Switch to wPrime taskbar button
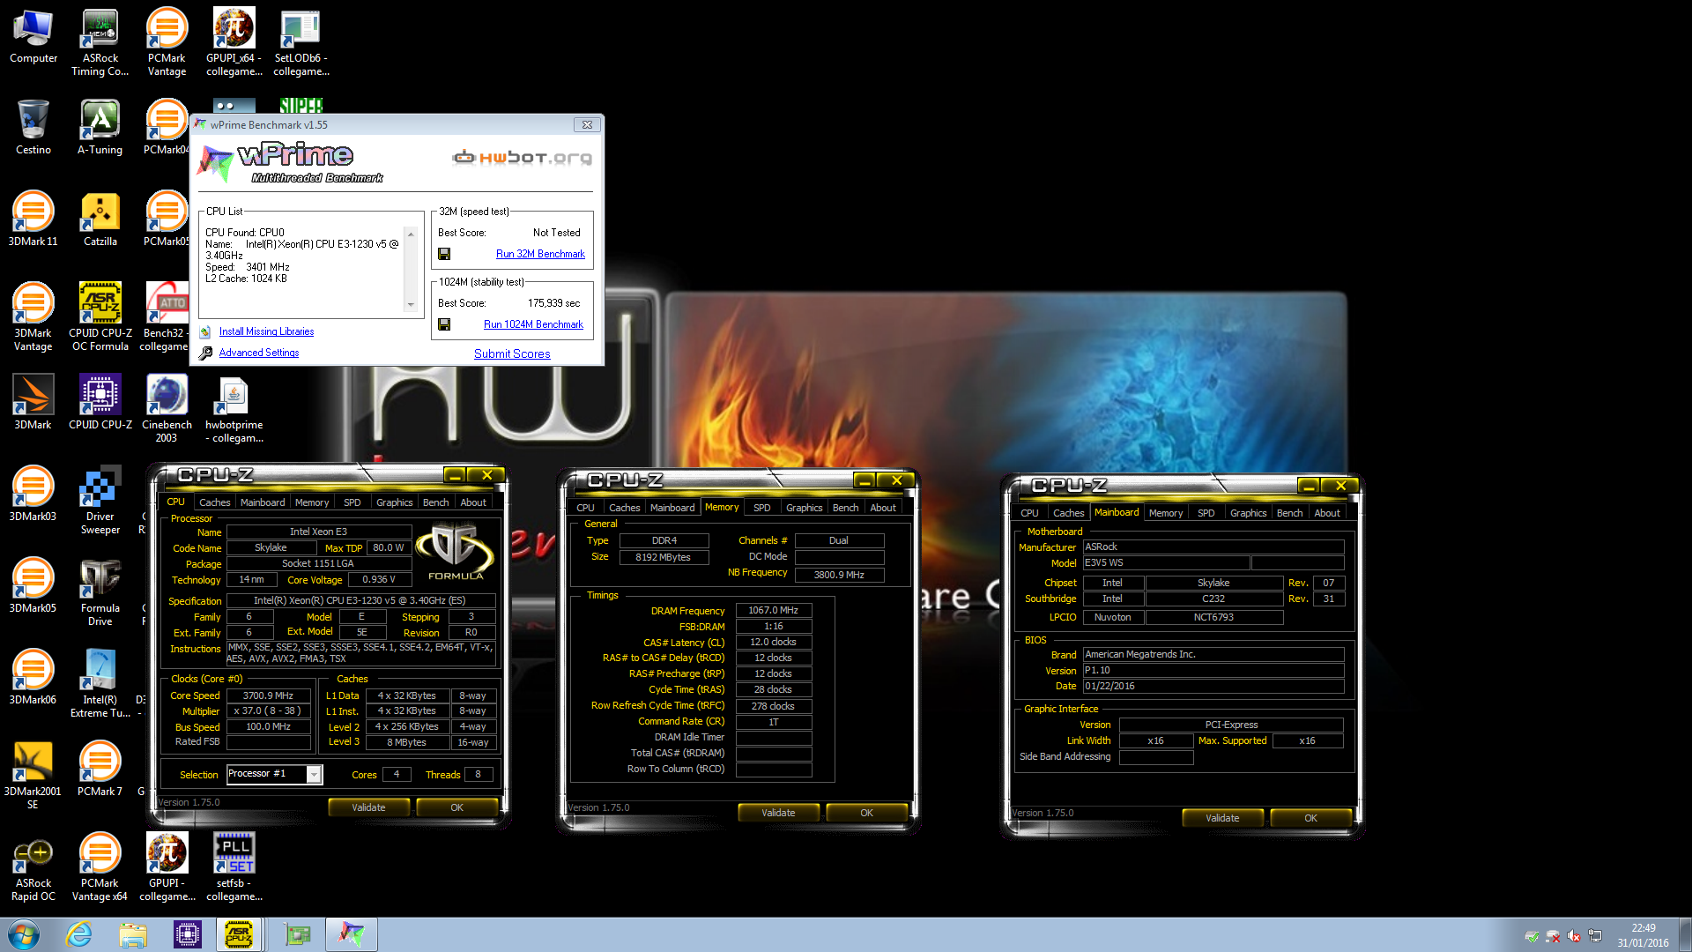The image size is (1692, 952). (x=352, y=934)
